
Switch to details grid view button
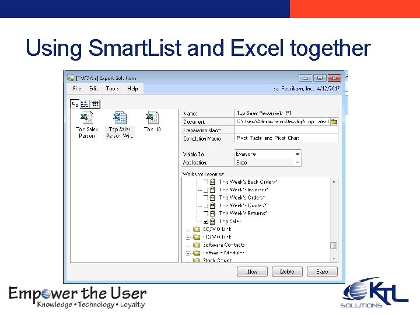coord(95,104)
